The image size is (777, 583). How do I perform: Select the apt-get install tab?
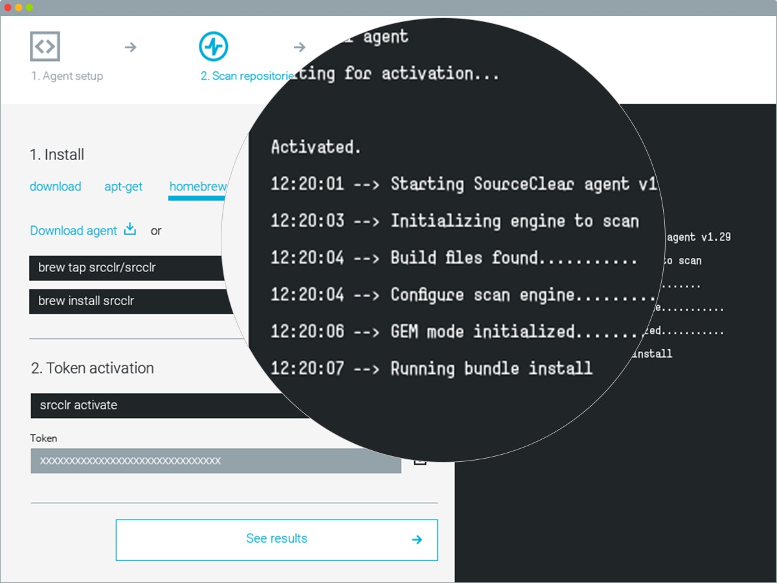(x=124, y=187)
